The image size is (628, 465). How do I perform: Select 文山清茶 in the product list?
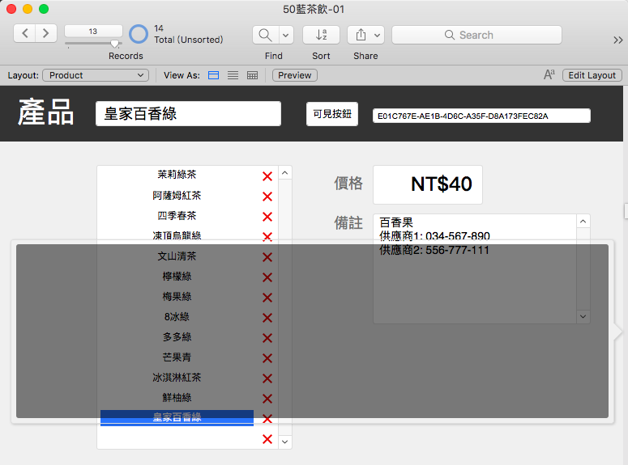pyautogui.click(x=177, y=256)
